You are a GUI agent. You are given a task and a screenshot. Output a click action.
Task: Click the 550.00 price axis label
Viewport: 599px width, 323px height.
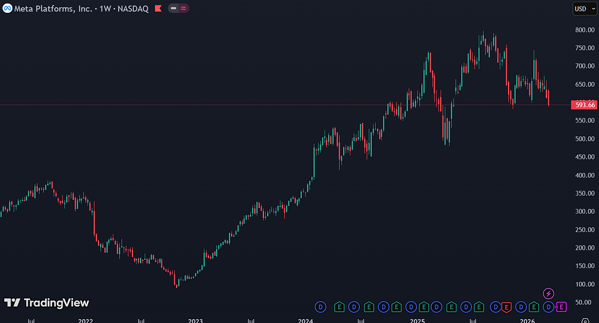tap(585, 120)
